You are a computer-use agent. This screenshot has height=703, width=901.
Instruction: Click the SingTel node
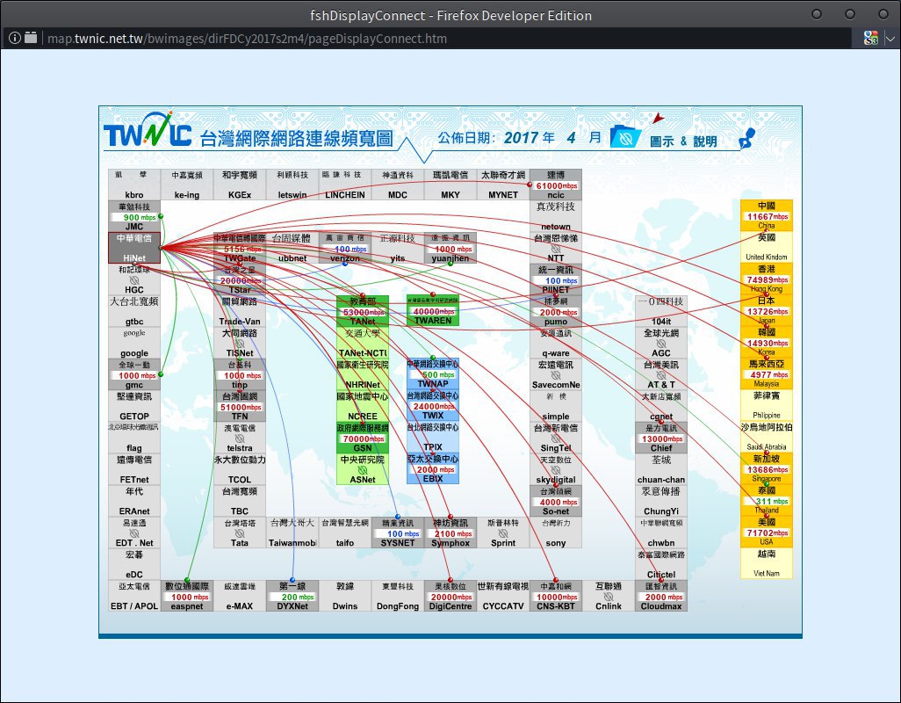556,438
